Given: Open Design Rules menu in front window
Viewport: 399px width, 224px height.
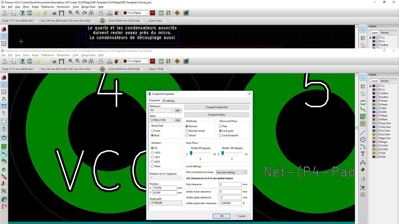Looking at the screenshot, I should point(88,55).
